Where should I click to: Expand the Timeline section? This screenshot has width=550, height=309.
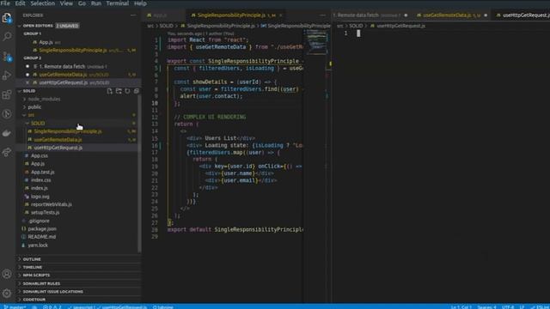point(33,267)
